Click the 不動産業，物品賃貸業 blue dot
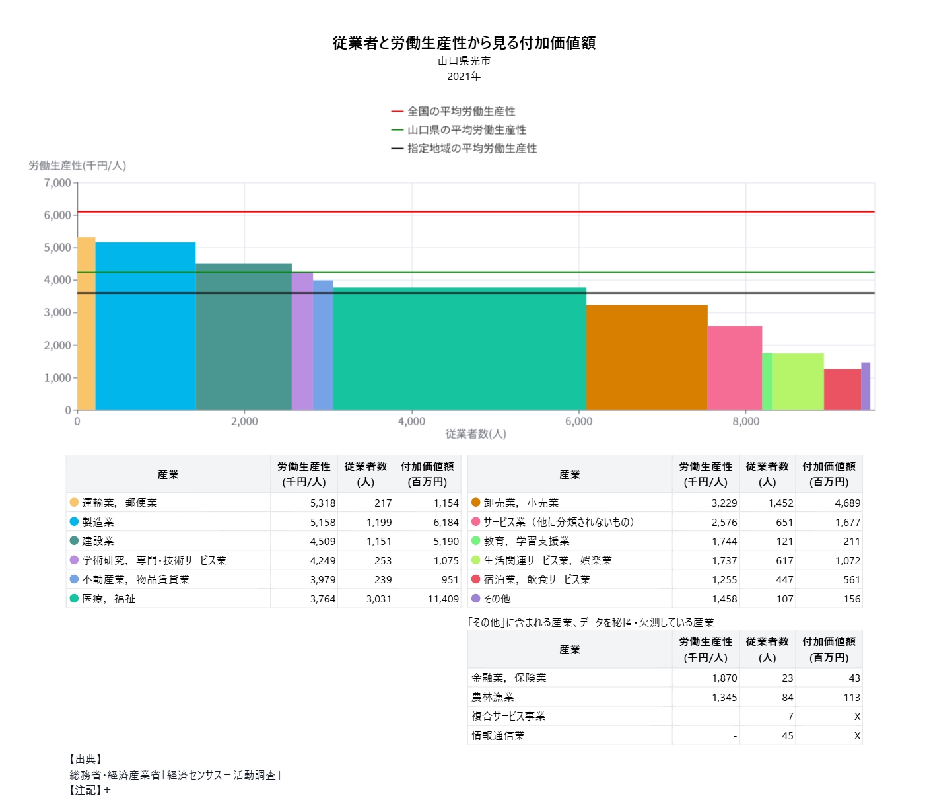The width and height of the screenshot is (929, 802). coord(74,579)
